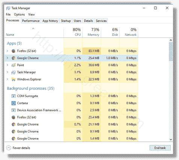Select the Apps (5) group header
This screenshot has width=179, height=160.
[x=14, y=43]
